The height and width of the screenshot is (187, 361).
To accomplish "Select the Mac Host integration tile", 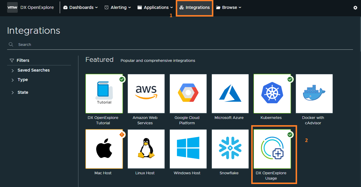I will (104, 149).
